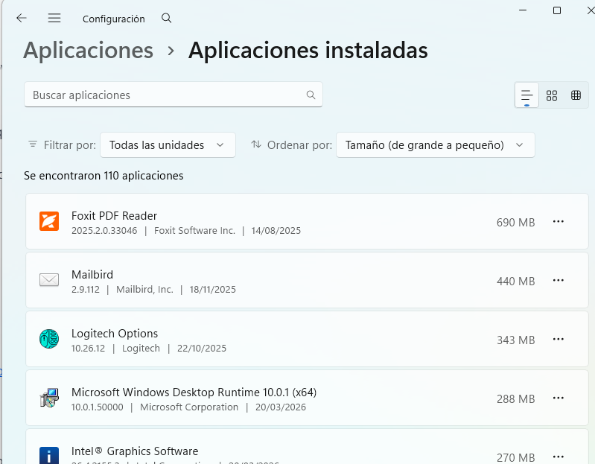Click the 18/11/2025 install date
This screenshot has width=595, height=464.
point(212,290)
